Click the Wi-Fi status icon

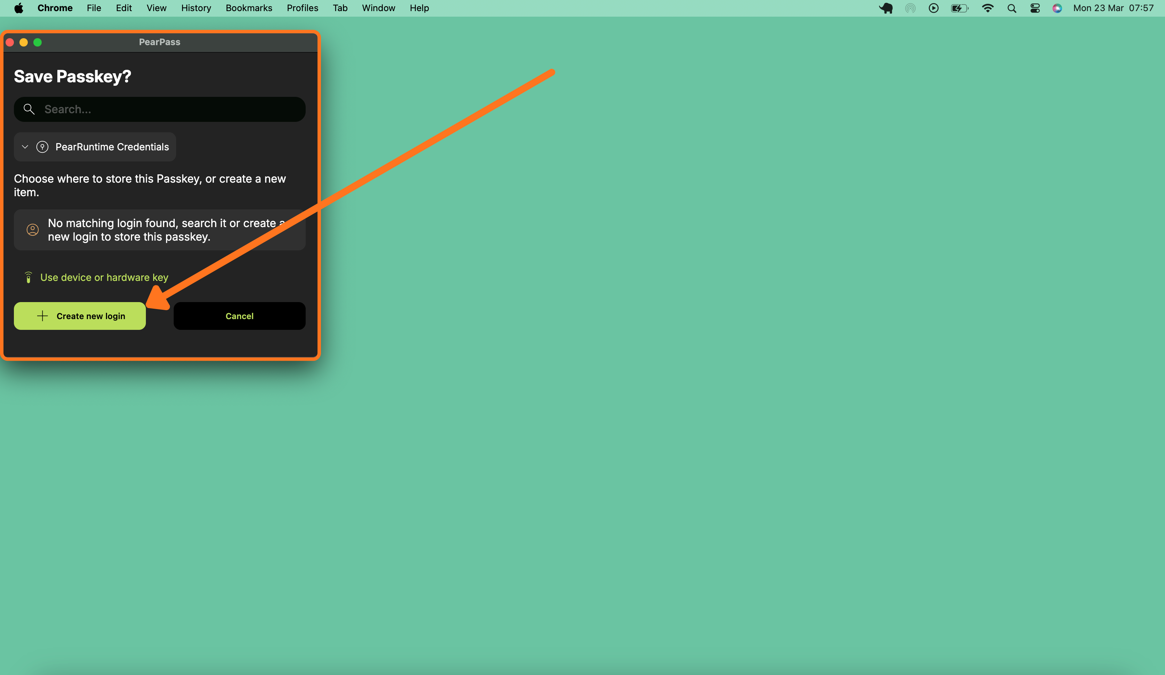coord(988,8)
